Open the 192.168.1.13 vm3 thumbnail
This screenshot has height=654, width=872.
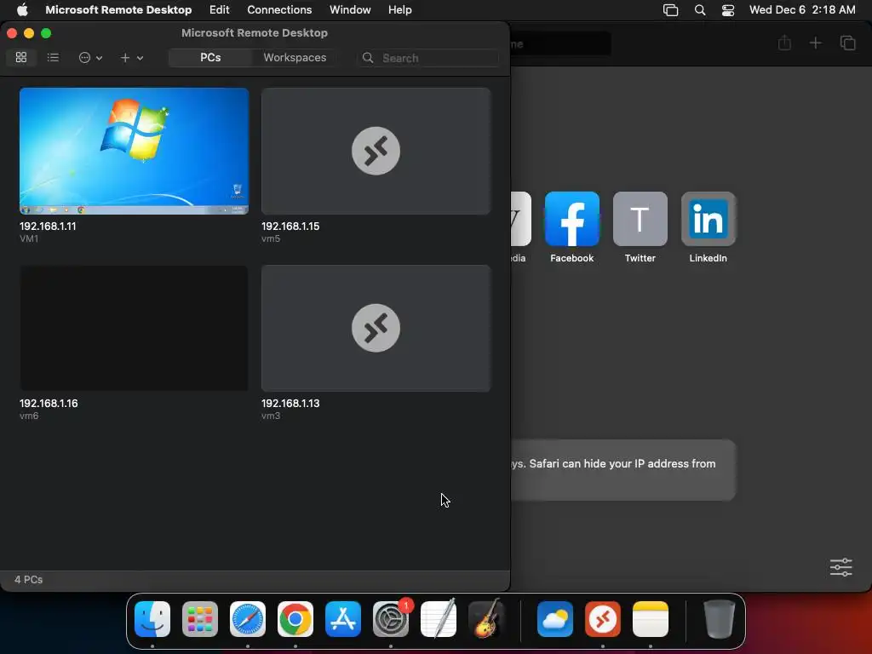[x=376, y=328]
